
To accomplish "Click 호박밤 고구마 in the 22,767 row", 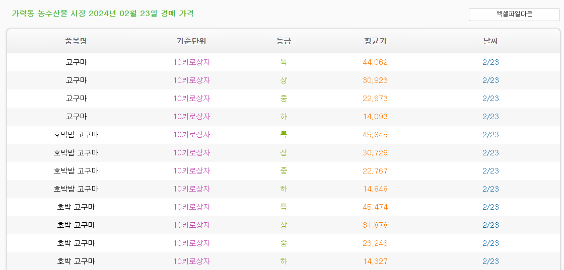I will pos(76,171).
